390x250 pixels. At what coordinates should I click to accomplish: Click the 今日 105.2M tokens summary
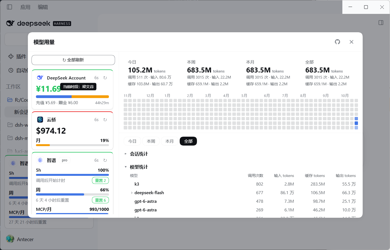click(150, 73)
